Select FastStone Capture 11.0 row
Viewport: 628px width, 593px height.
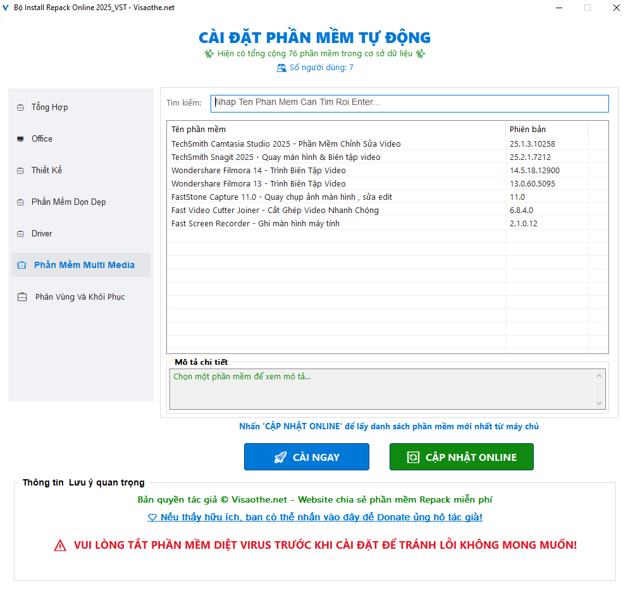(x=388, y=197)
